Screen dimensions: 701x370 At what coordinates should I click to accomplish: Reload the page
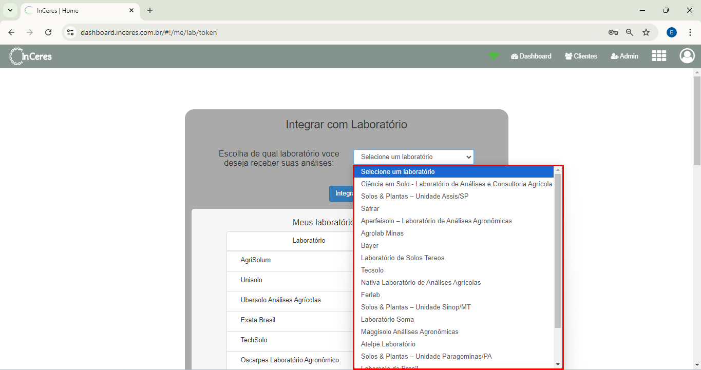click(x=48, y=32)
